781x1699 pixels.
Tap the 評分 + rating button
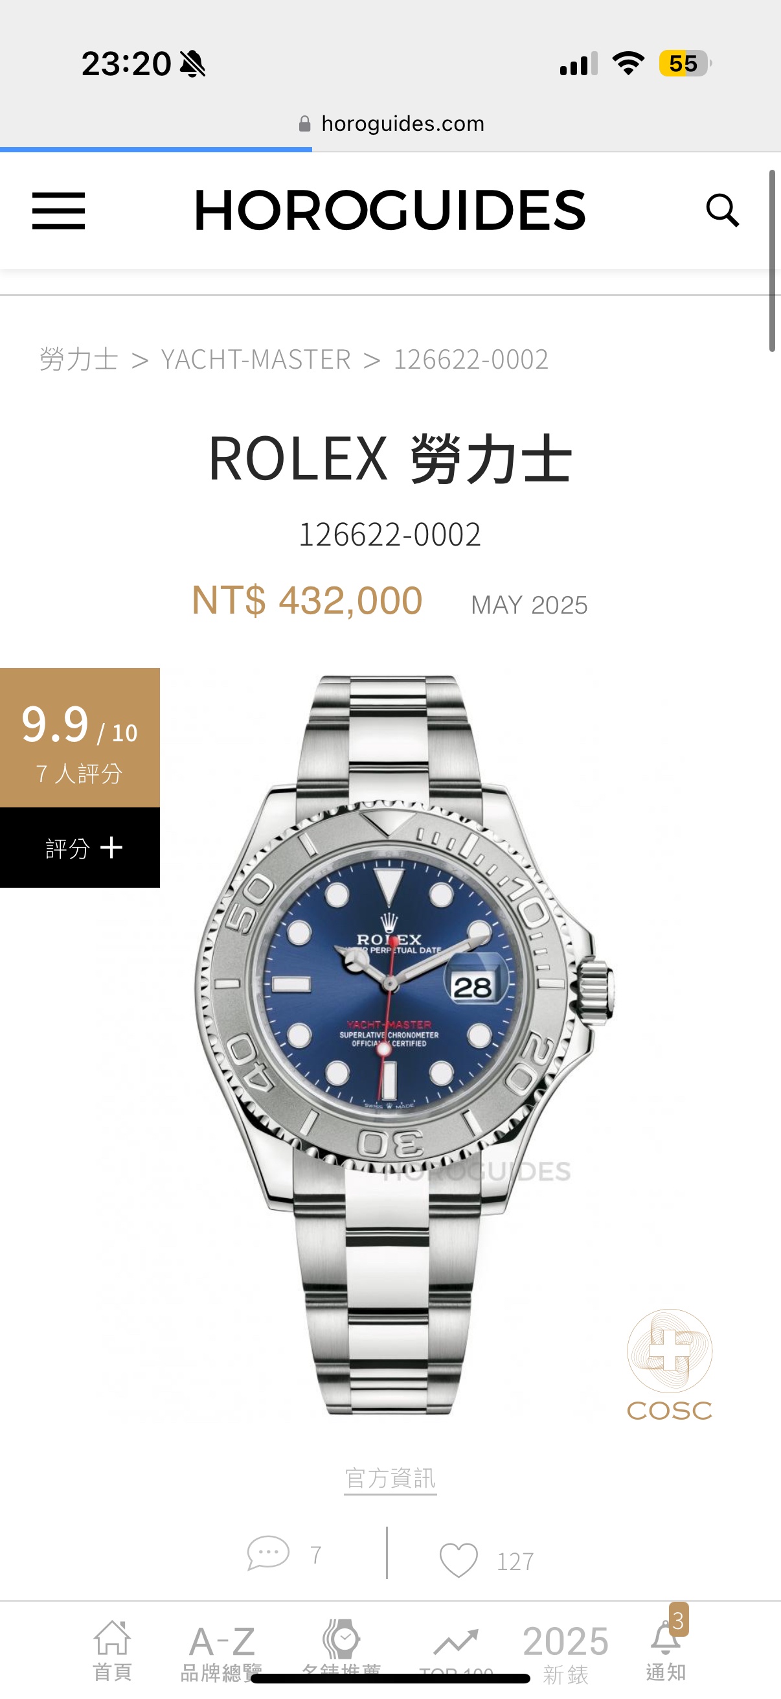pos(80,848)
